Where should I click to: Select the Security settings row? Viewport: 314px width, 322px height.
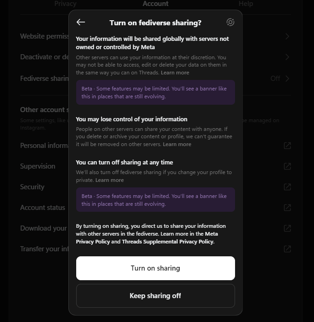tap(32, 187)
